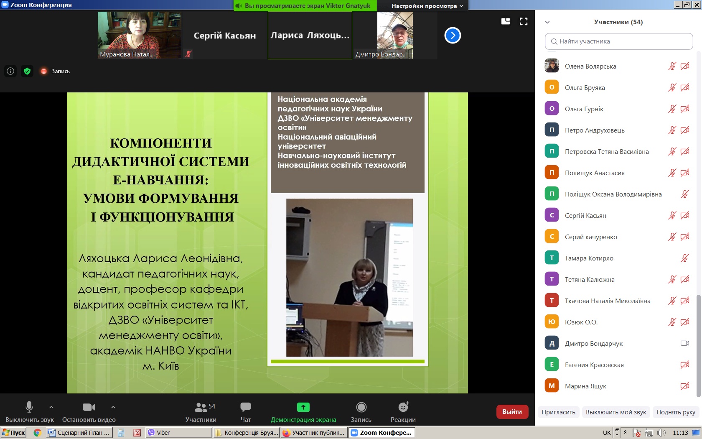Show next page of video thumbnails
Screen dimensions: 702x439
coord(453,36)
